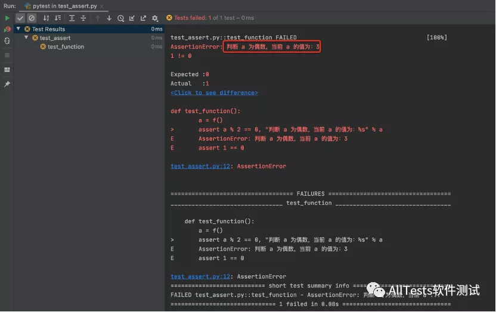
Task: Pin the run tab with pin icon
Action: pos(7,84)
